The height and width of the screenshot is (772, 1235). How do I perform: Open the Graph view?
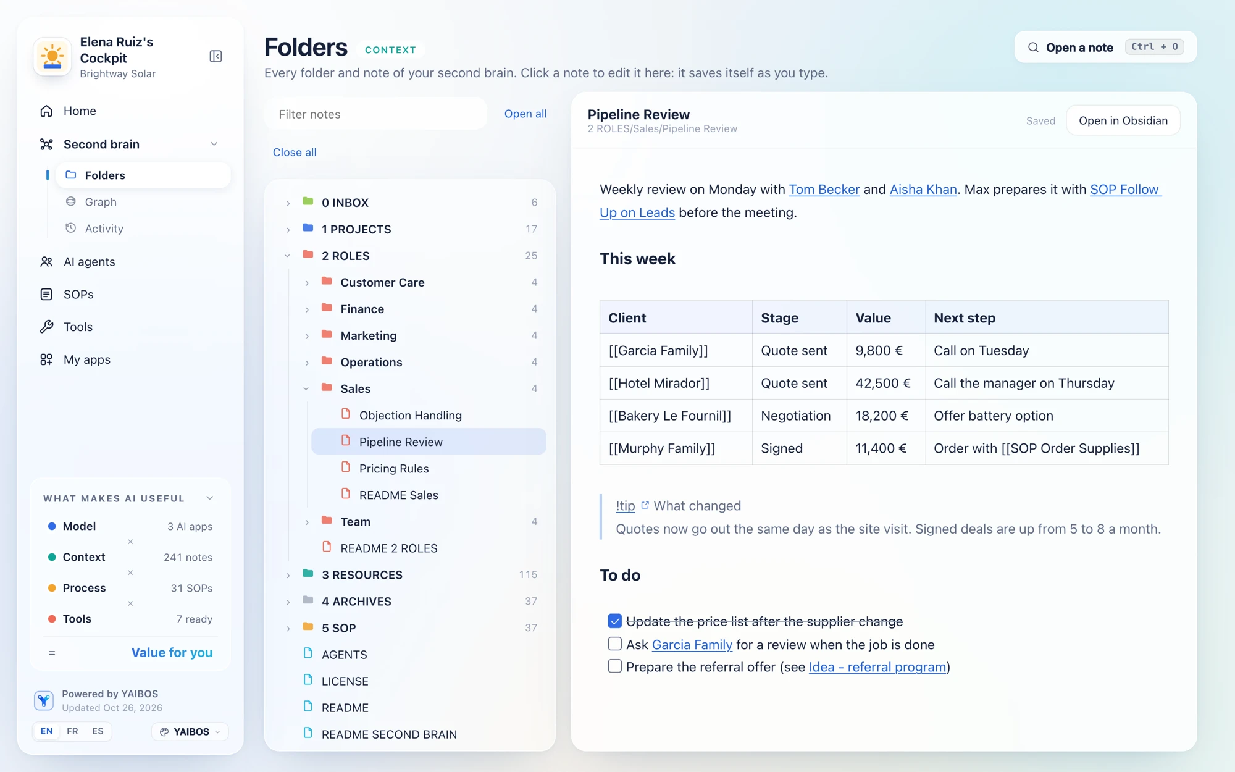pyautogui.click(x=101, y=202)
